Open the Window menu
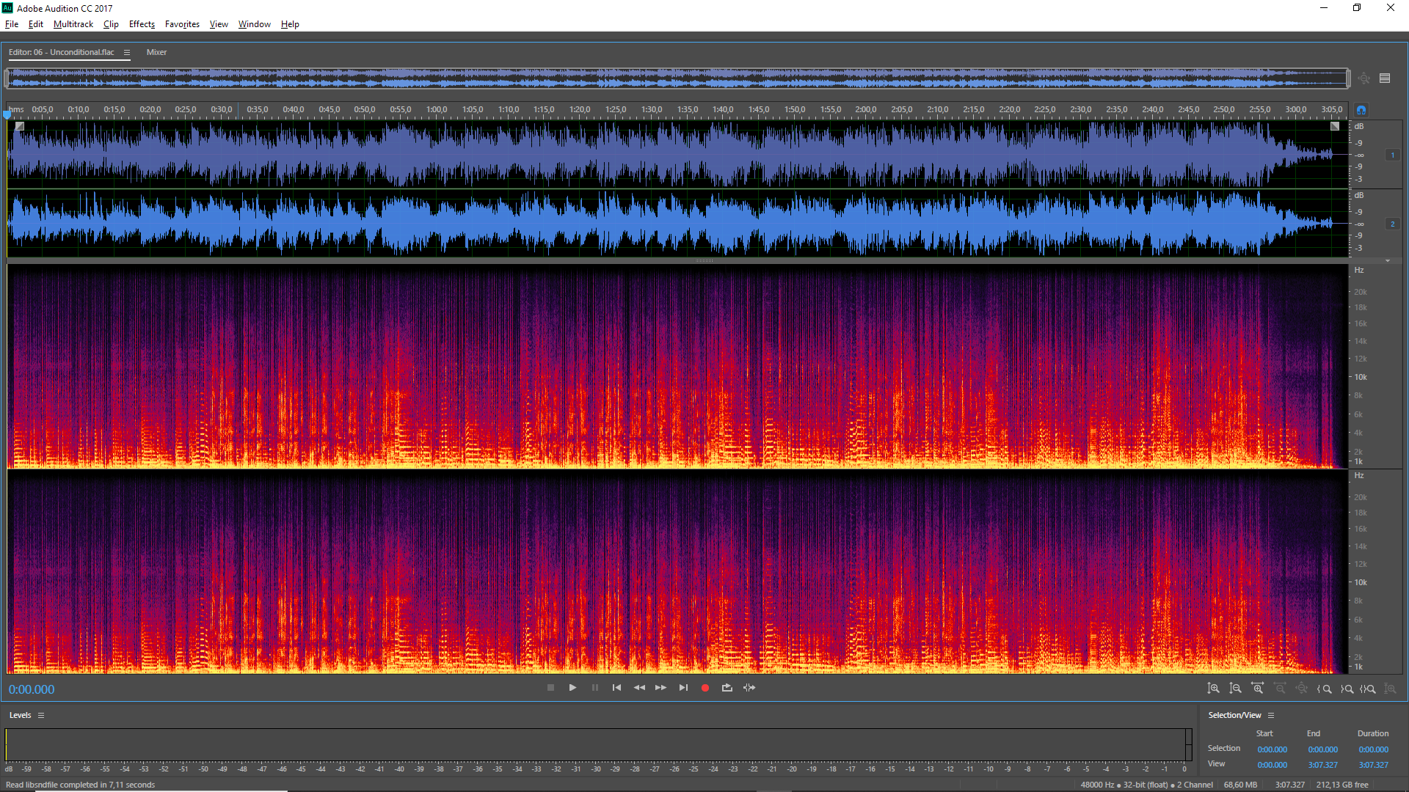Image resolution: width=1409 pixels, height=792 pixels. [x=255, y=24]
